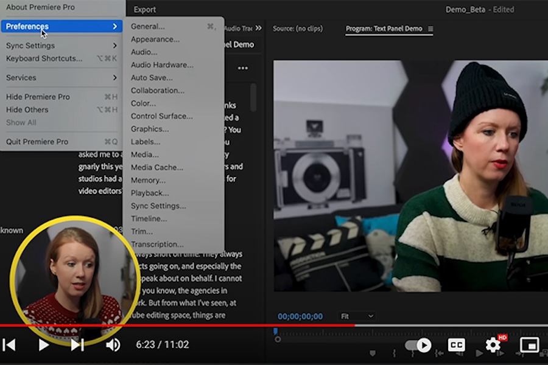The image size is (548, 365).
Task: Click About Premiere Pro
Action: pos(41,7)
